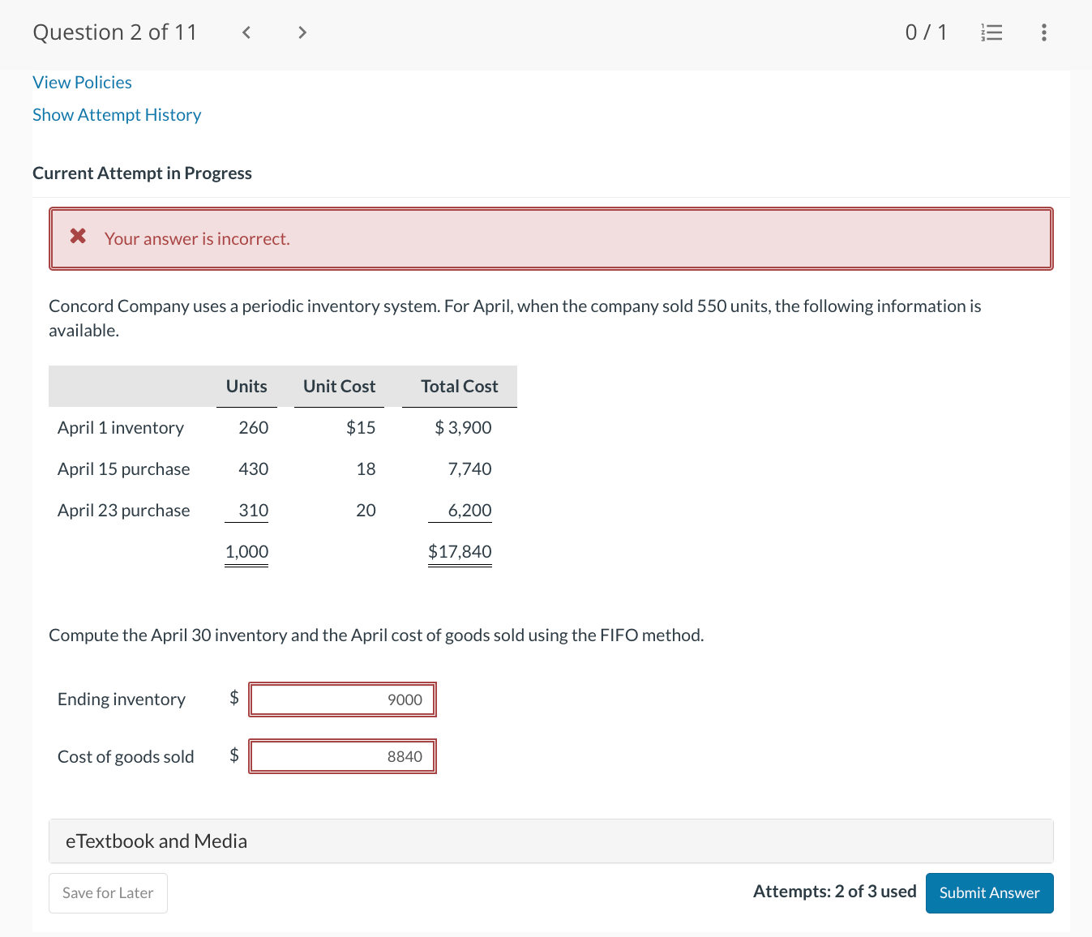The width and height of the screenshot is (1092, 937).
Task: Click the Units column header
Action: click(x=246, y=387)
